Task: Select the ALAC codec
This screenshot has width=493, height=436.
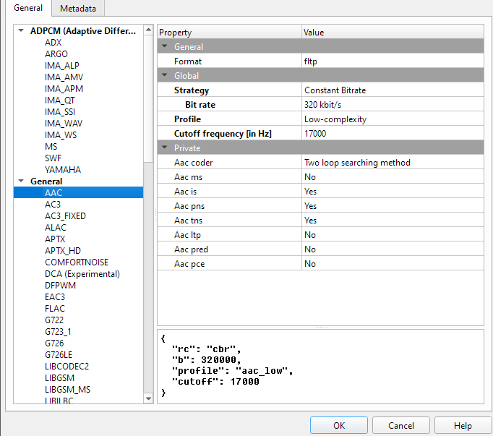Action: [56, 228]
